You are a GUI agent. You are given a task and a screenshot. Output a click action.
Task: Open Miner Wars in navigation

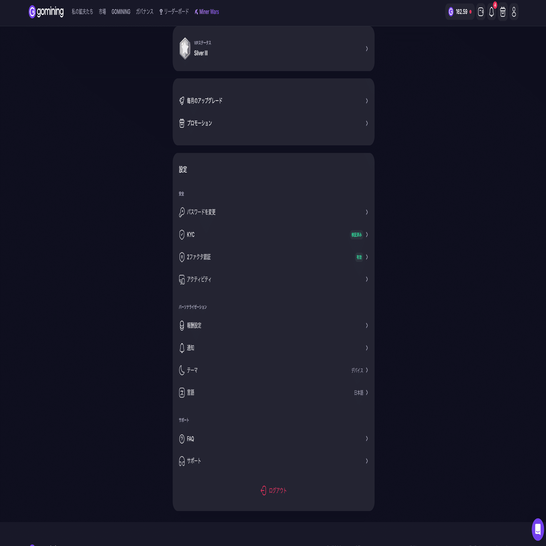click(x=207, y=12)
